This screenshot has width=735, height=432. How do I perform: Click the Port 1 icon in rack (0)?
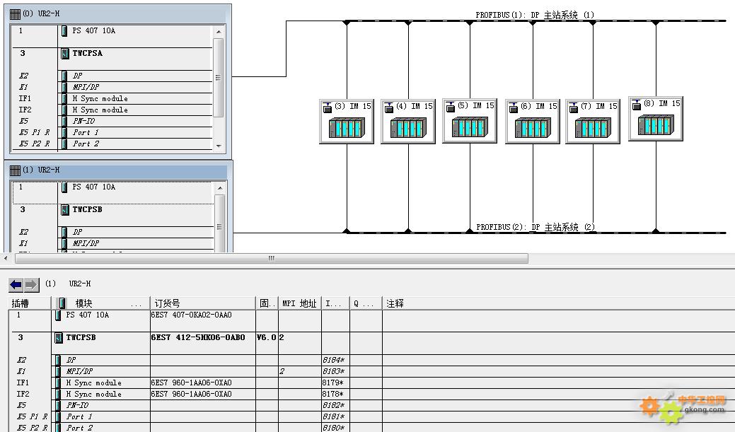coord(64,132)
